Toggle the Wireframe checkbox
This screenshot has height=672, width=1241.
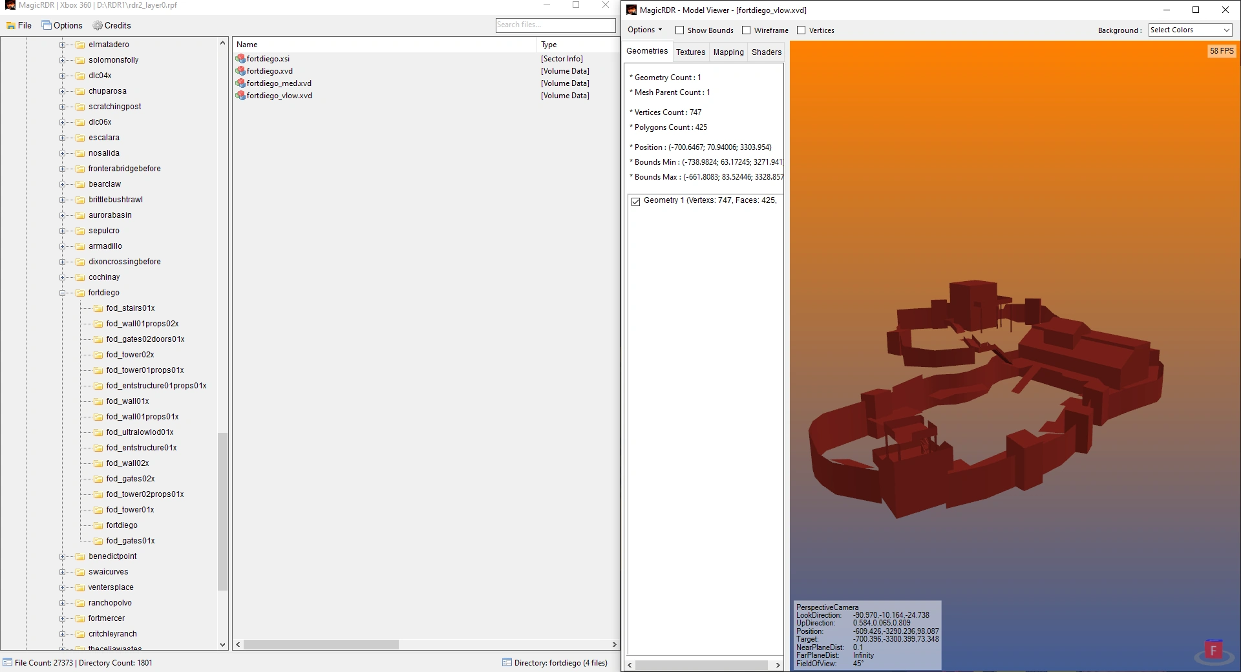[746, 30]
